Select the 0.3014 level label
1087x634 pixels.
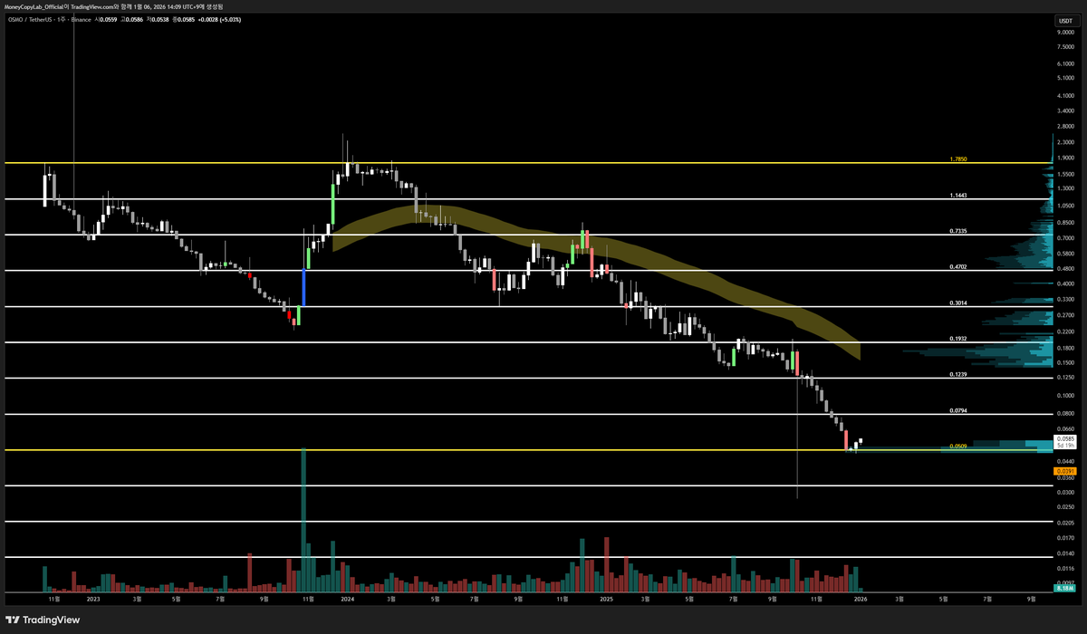(958, 303)
